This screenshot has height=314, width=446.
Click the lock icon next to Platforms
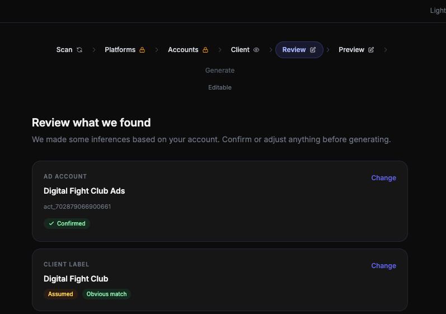(x=142, y=50)
